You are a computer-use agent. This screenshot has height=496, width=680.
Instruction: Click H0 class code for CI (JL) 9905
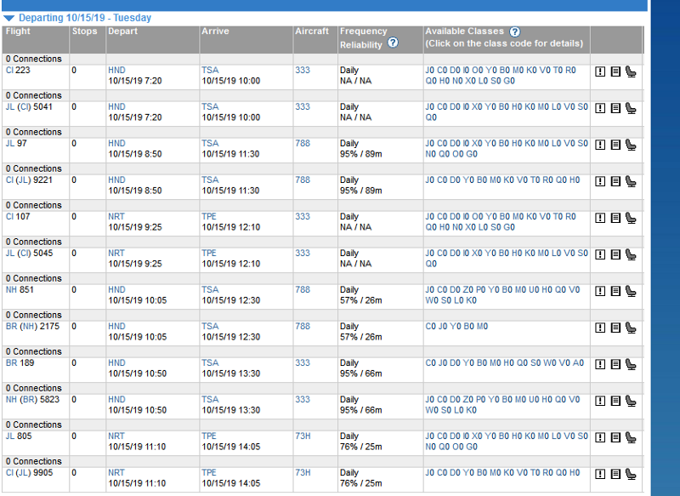point(575,472)
